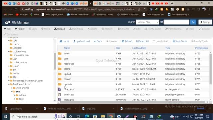Open the HTML Editor toolbar item
The height and width of the screenshot is (120, 213).
153,29
